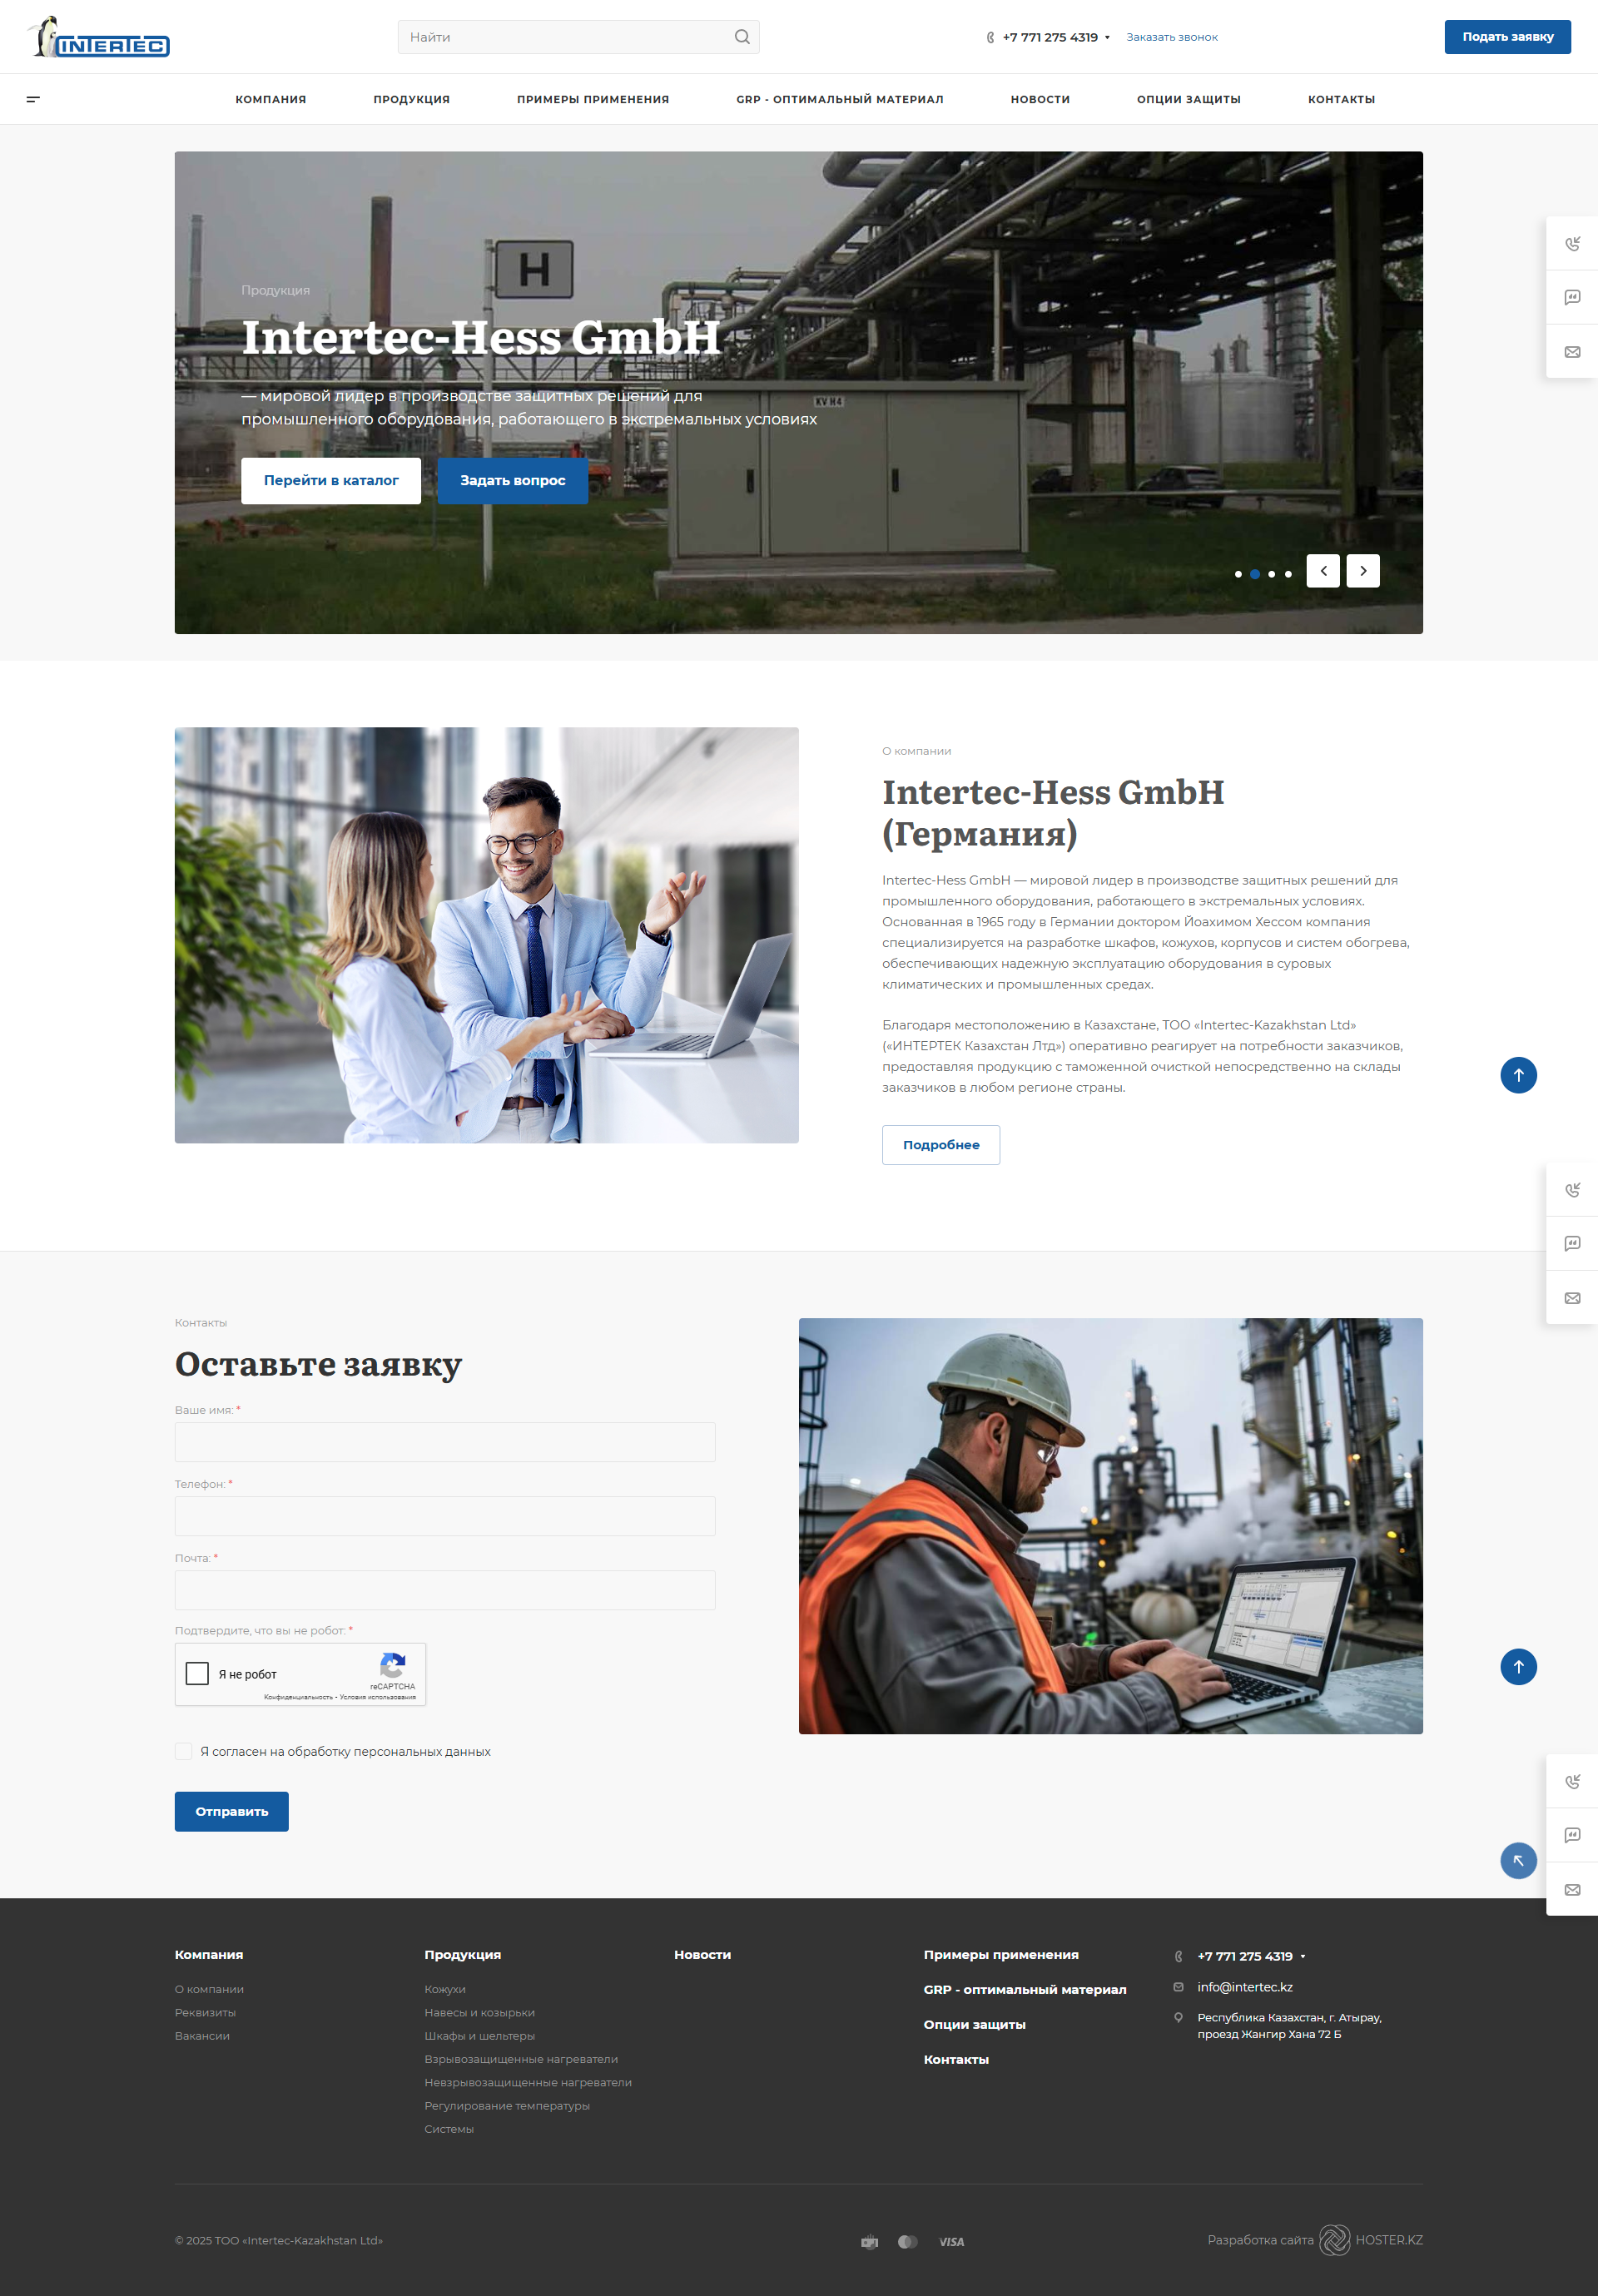Click the chat bubble icon beside the hero banner

coord(1572,298)
